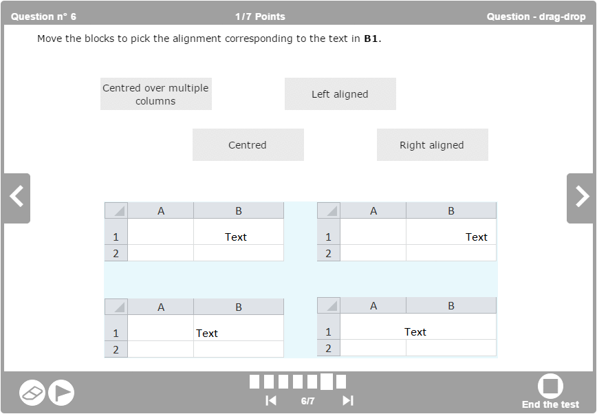Select the current sixth progress block
Viewport: 597px width, 414px height.
[x=327, y=382]
